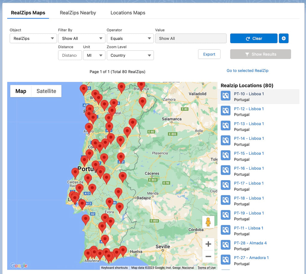Open the PT-11 - Lisboa 1 link

pos(248,228)
